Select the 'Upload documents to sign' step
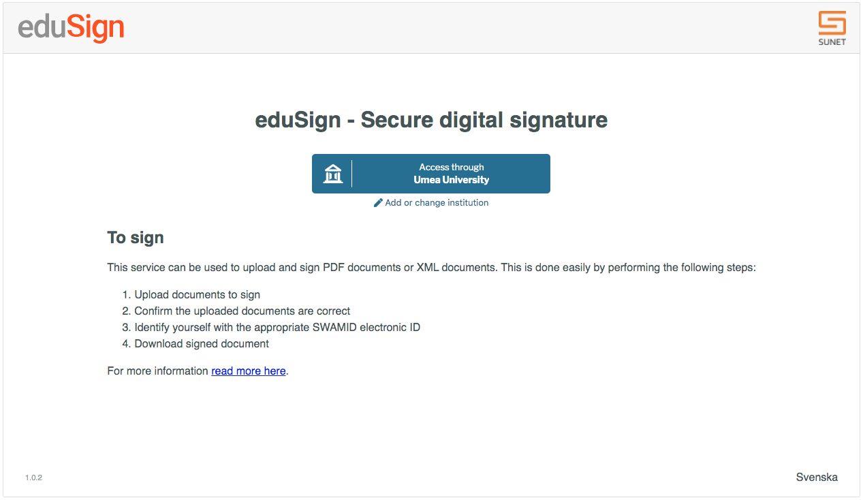863x500 pixels. (197, 295)
